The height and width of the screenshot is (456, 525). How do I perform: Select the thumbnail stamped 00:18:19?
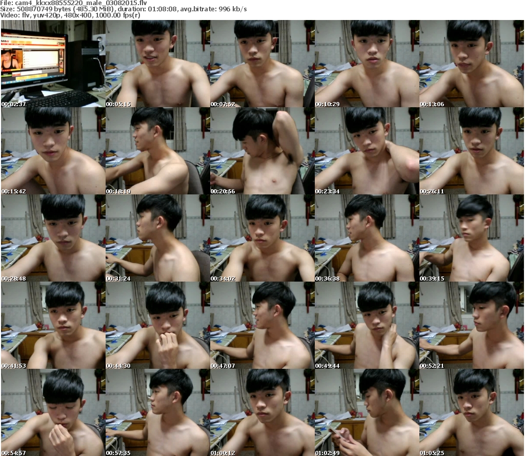(158, 151)
